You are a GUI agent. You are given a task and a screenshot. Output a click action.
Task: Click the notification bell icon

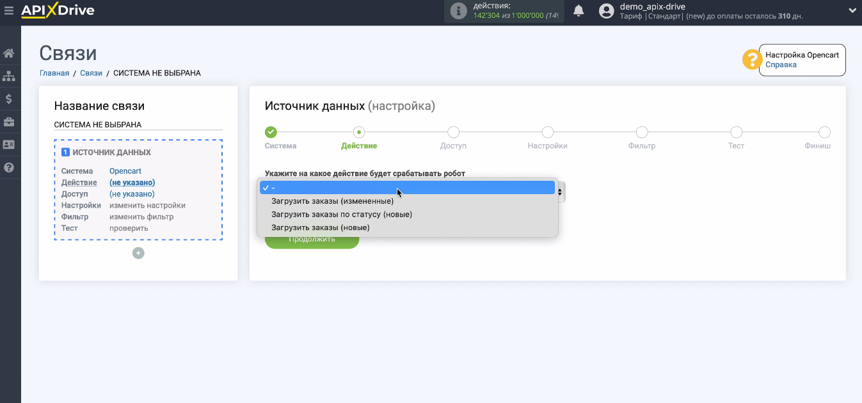[x=579, y=11]
